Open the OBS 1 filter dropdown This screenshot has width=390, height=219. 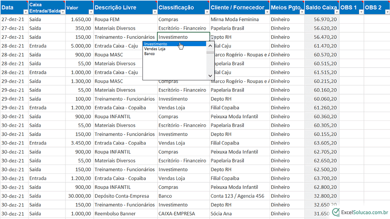pyautogui.click(x=361, y=12)
